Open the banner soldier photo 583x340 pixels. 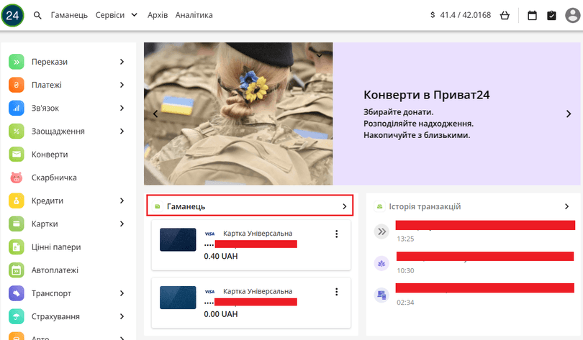pyautogui.click(x=238, y=114)
